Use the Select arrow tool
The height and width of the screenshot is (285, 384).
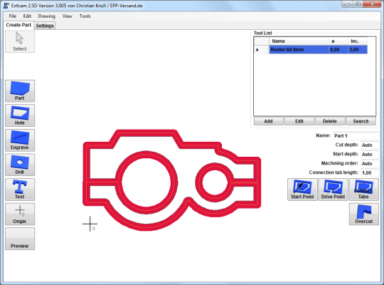click(20, 41)
